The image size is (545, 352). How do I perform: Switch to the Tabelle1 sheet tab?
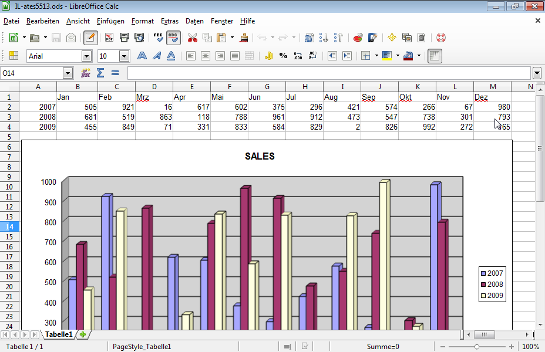pos(59,334)
